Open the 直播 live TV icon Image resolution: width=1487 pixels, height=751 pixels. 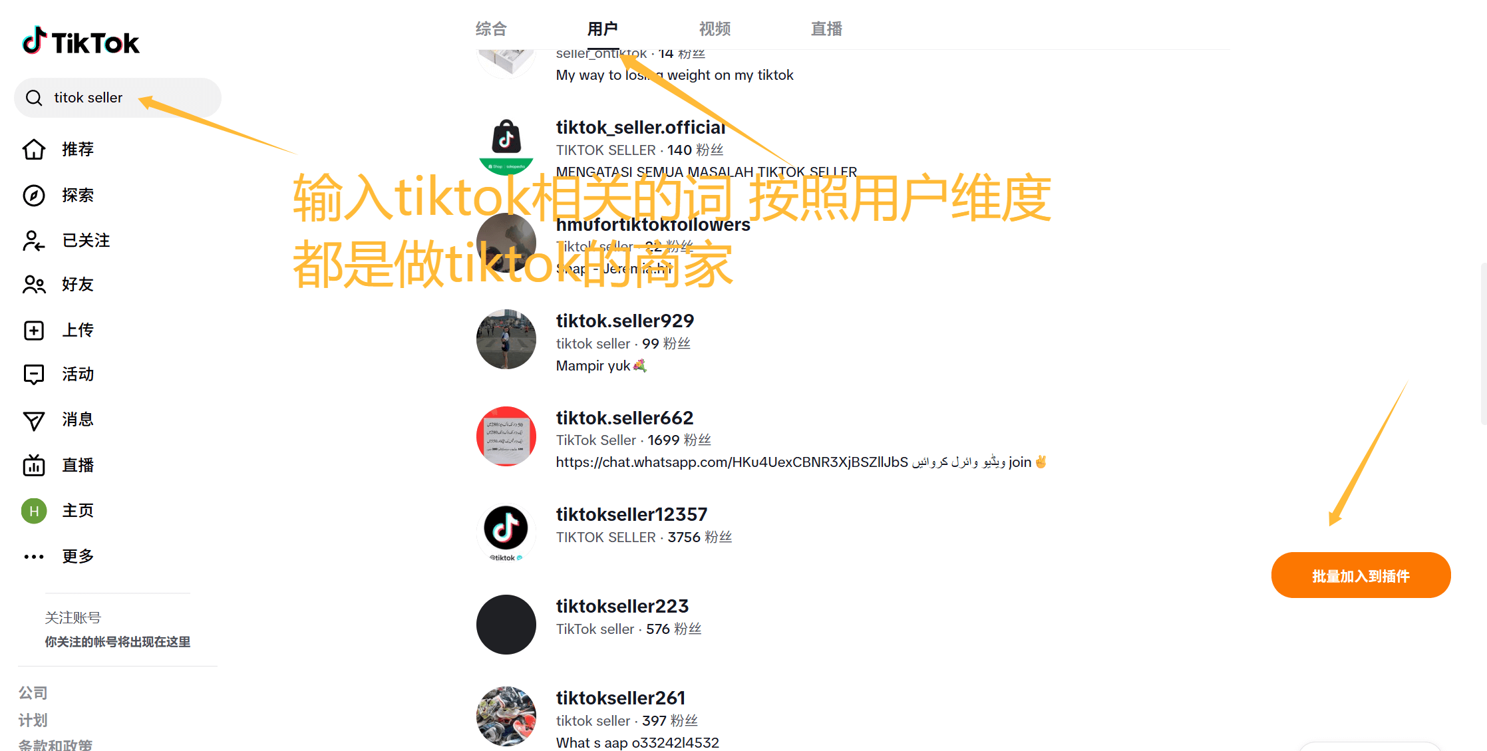click(34, 465)
